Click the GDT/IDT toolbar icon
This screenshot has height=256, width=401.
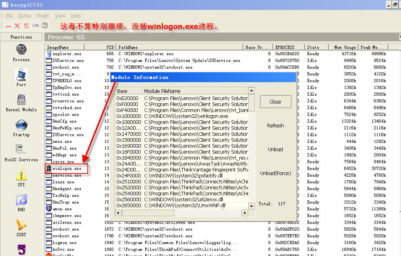(26, 25)
